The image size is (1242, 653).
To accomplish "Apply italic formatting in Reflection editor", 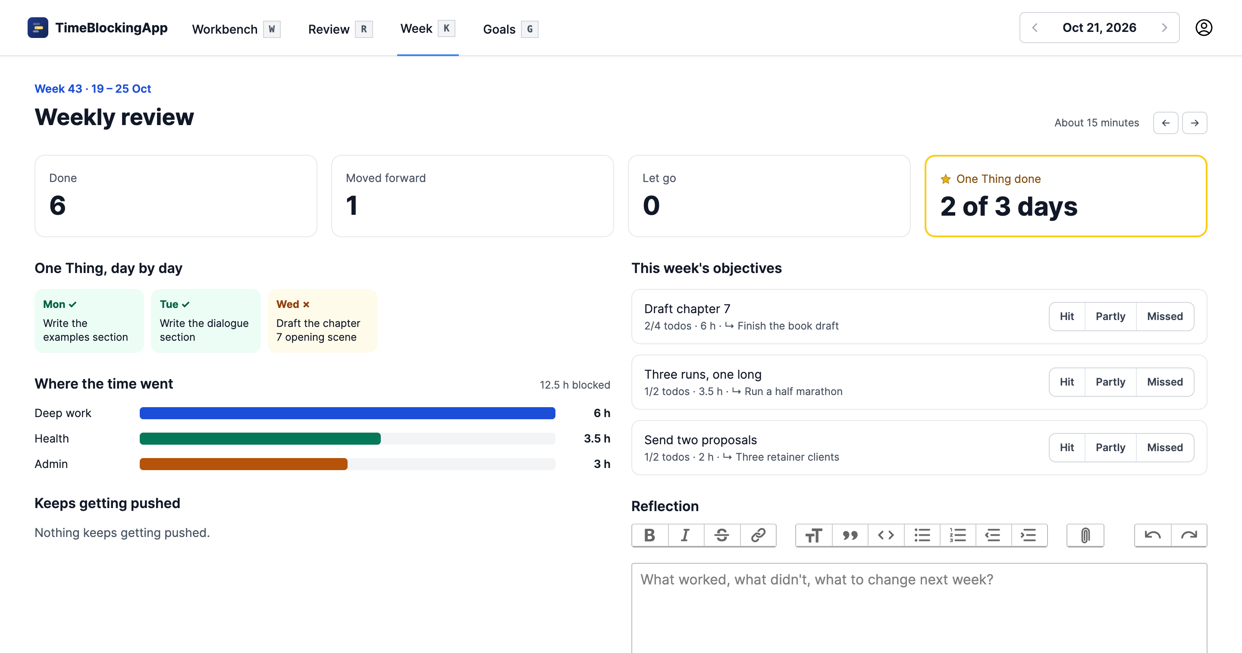I will point(686,535).
